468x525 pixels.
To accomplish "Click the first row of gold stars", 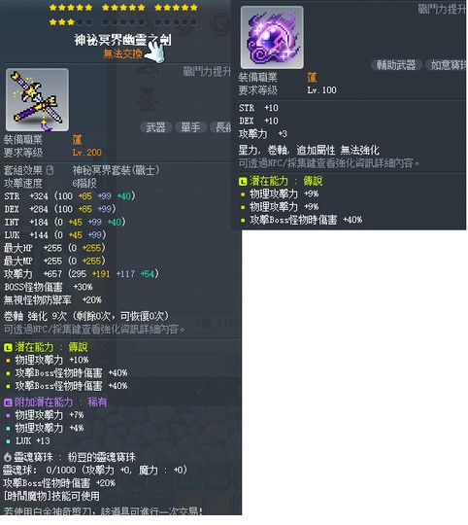I will coord(123,8).
